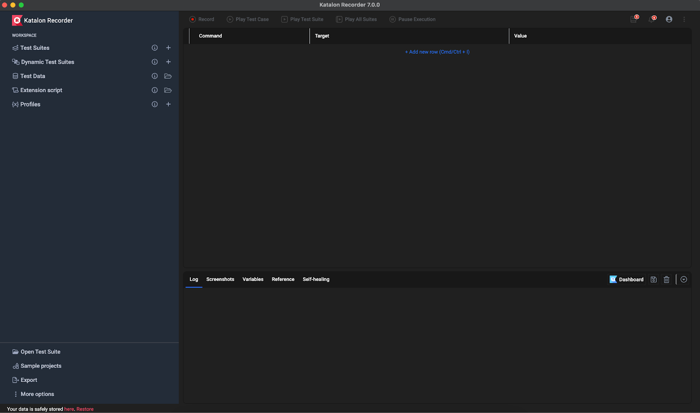Switch to the Log tab
700x413 pixels.
point(194,279)
